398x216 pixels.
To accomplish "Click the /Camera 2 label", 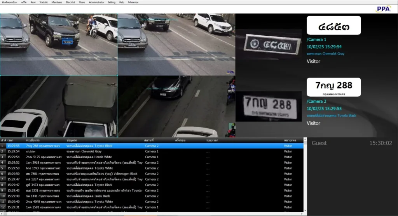I will pyautogui.click(x=316, y=102).
